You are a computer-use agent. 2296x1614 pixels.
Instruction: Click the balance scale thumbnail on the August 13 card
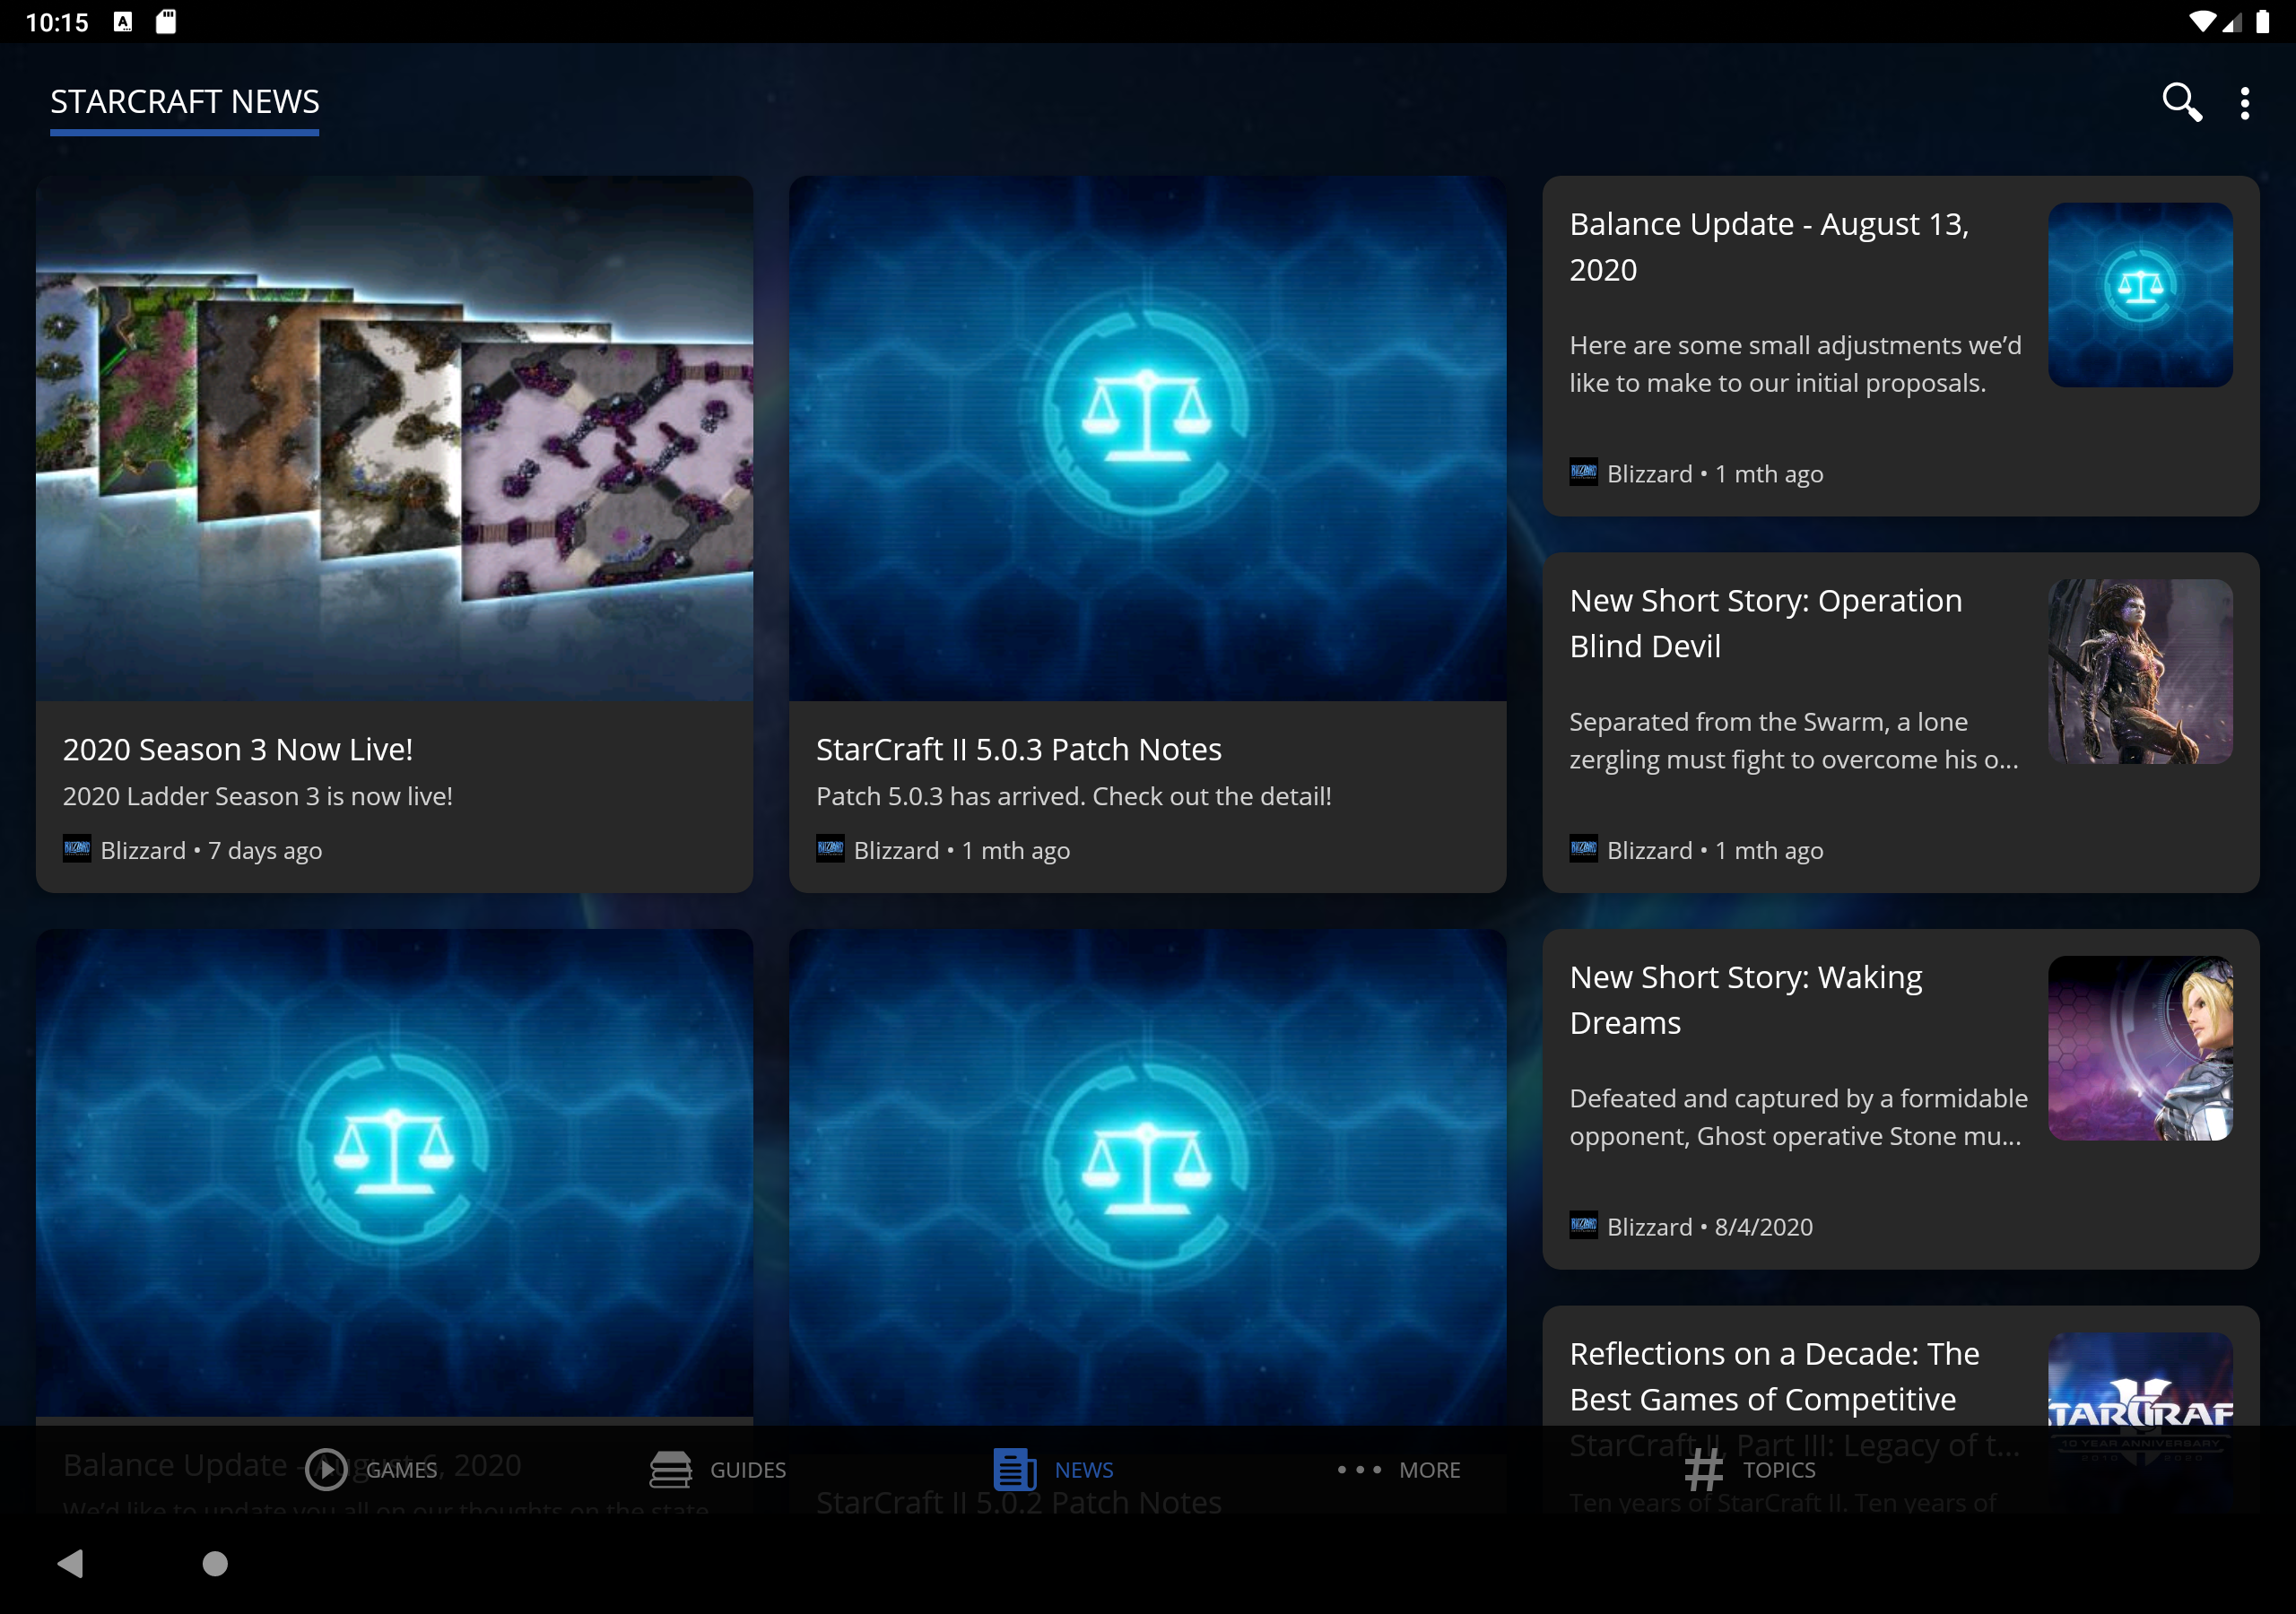point(2139,295)
